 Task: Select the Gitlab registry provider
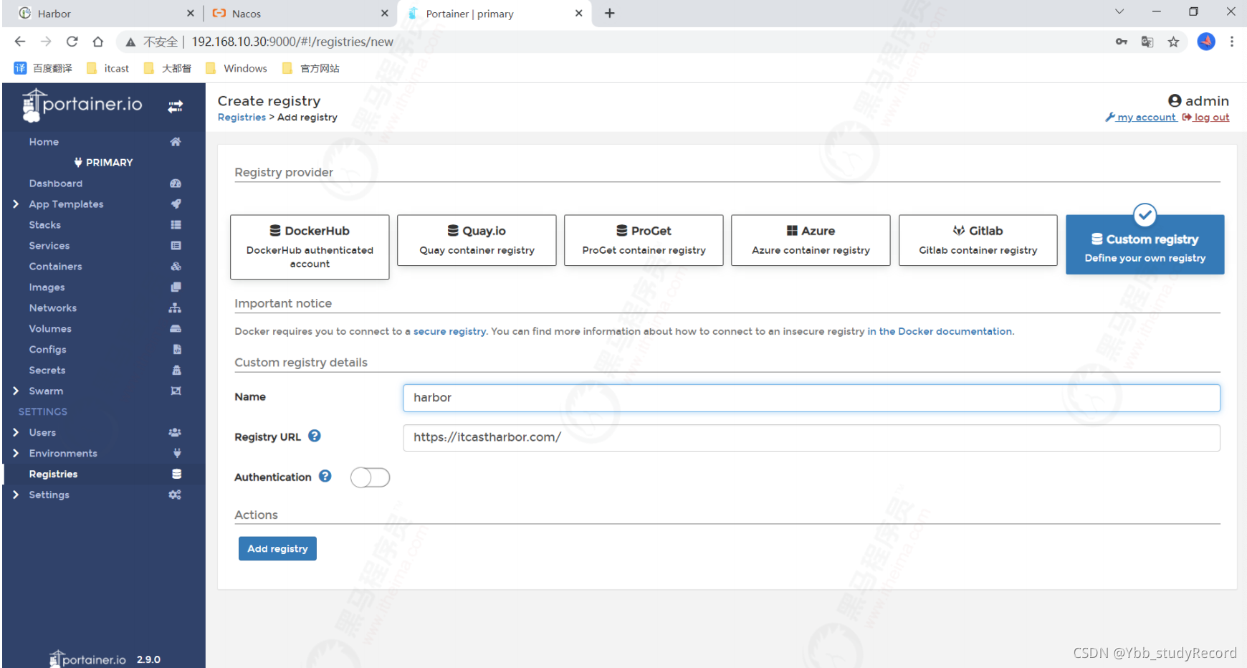pyautogui.click(x=978, y=240)
